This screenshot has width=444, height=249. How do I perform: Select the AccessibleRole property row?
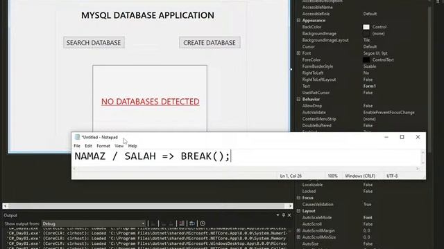point(362,14)
